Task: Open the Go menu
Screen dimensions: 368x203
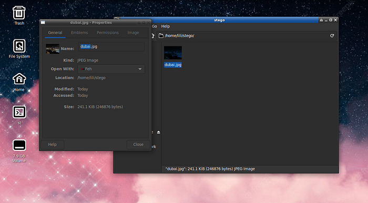Action: [x=154, y=26]
